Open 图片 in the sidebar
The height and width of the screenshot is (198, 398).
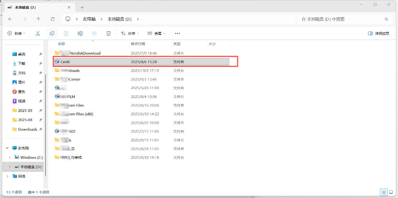pos(22,82)
